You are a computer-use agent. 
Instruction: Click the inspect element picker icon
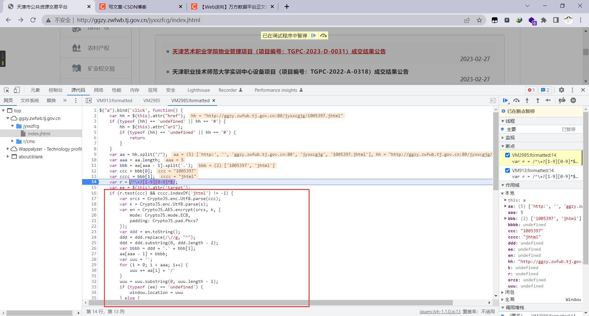(x=6, y=90)
